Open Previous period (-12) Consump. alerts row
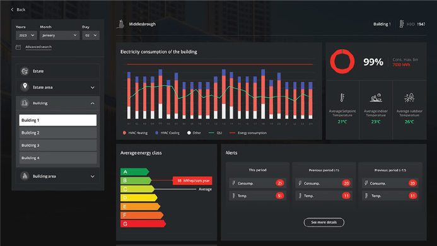The image size is (437, 246). click(x=390, y=184)
